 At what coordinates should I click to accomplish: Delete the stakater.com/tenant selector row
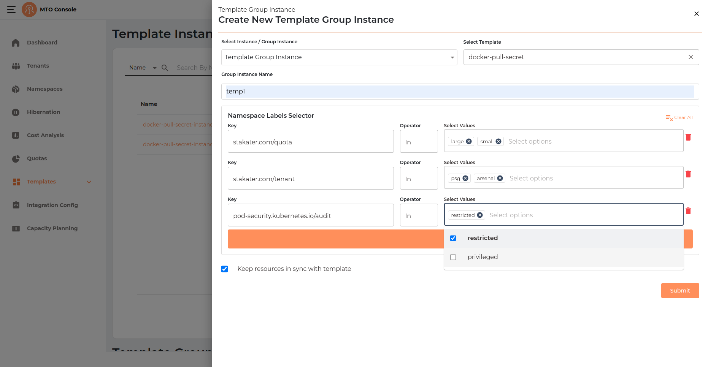pos(688,174)
